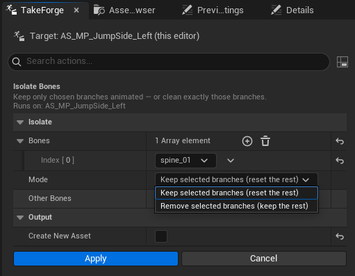This screenshot has height=276, width=355.
Task: Click the Cancel button
Action: (264, 259)
